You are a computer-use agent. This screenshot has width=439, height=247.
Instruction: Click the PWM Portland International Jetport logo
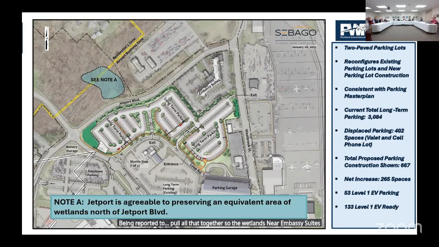click(x=350, y=31)
